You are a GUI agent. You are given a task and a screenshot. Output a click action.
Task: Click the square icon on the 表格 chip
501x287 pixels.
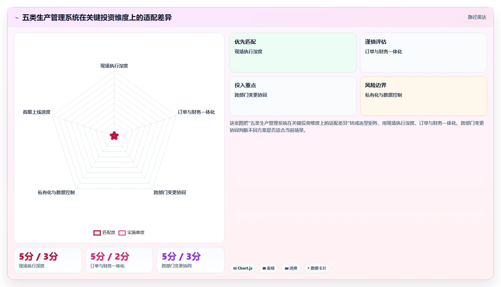coord(264,268)
